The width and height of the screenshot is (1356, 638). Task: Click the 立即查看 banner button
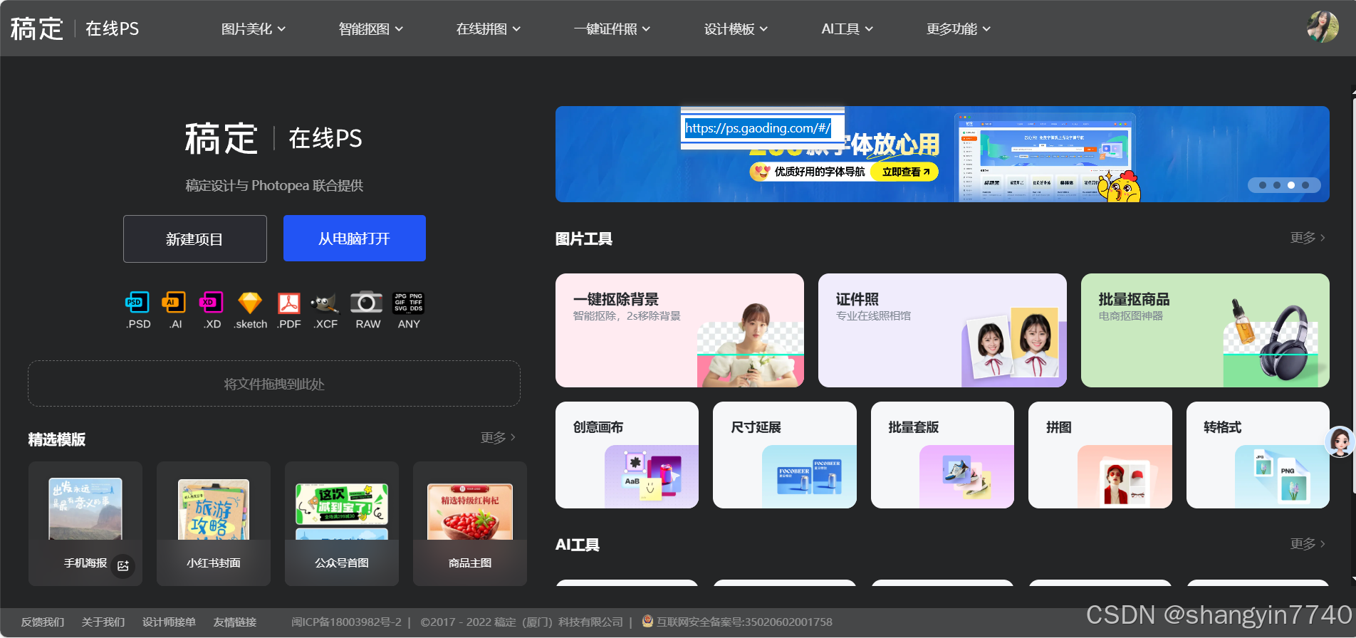[905, 172]
